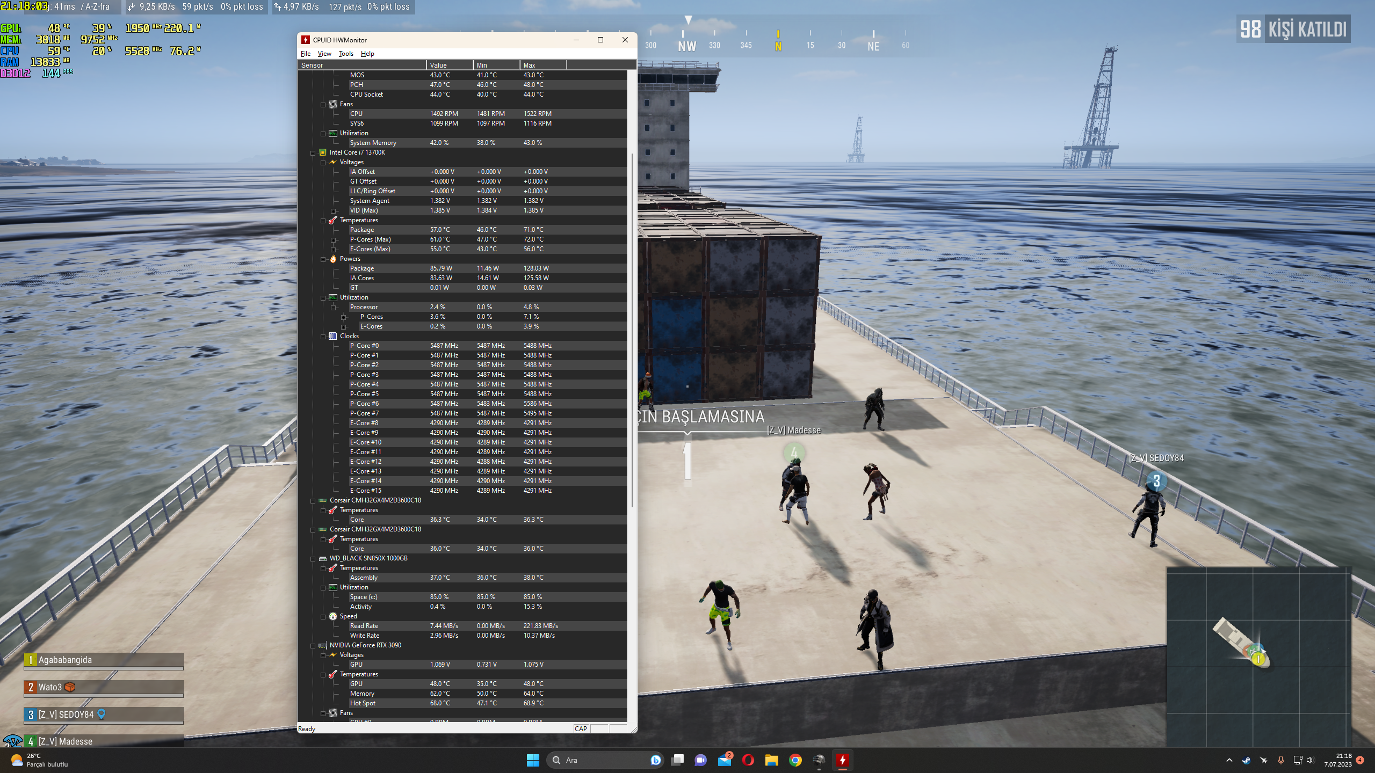This screenshot has height=773, width=1375.
Task: Open the weather widget showing 26°C
Action: pos(40,760)
